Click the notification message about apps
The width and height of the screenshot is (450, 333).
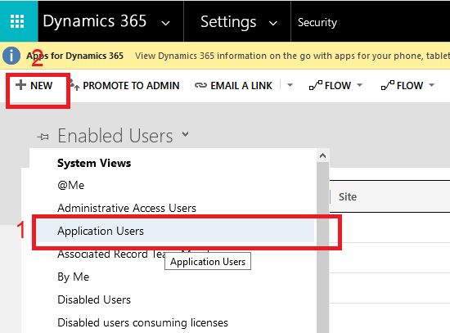(292, 56)
